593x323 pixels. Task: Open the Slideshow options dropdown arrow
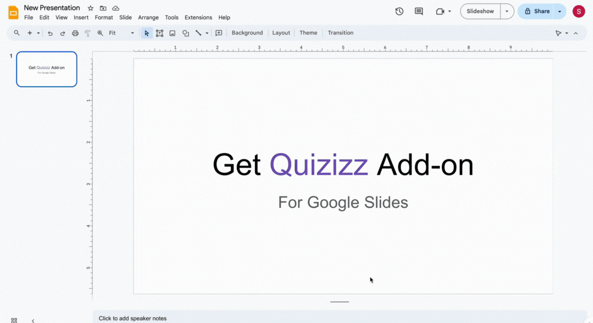point(507,11)
